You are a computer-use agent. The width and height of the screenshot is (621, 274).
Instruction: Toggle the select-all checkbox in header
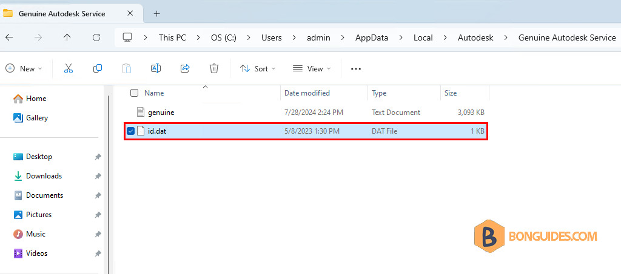(134, 93)
